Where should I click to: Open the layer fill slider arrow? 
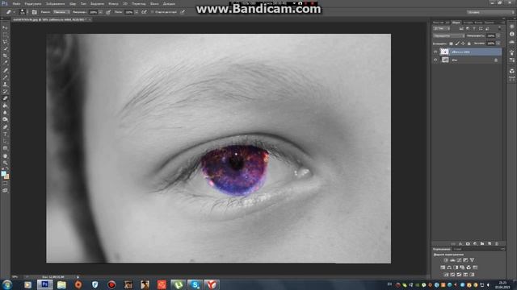click(x=498, y=43)
